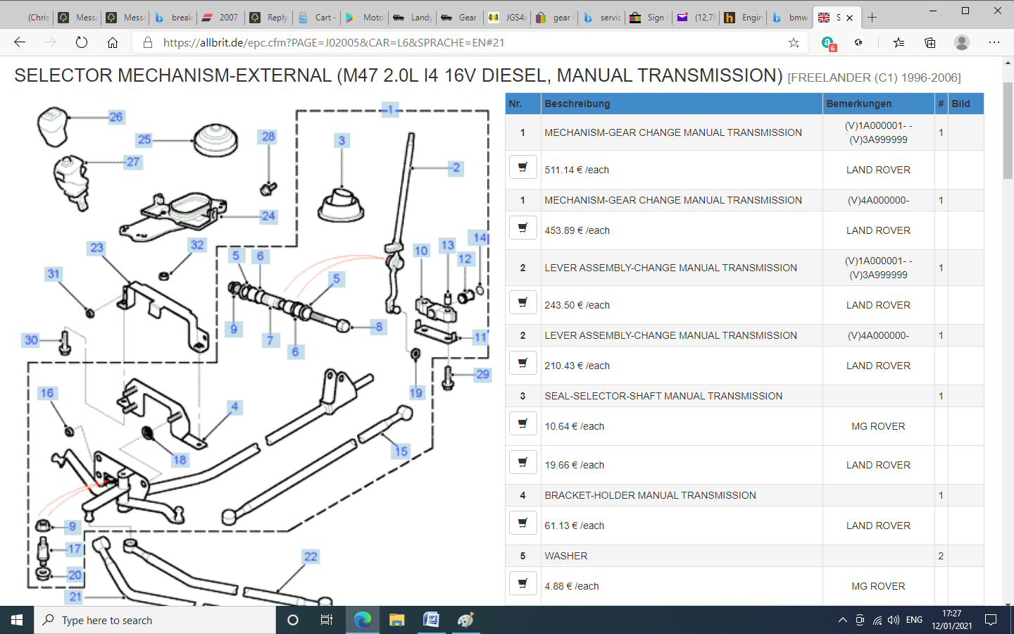The height and width of the screenshot is (634, 1014).
Task: Switch to the Reply tab
Action: tap(268, 18)
